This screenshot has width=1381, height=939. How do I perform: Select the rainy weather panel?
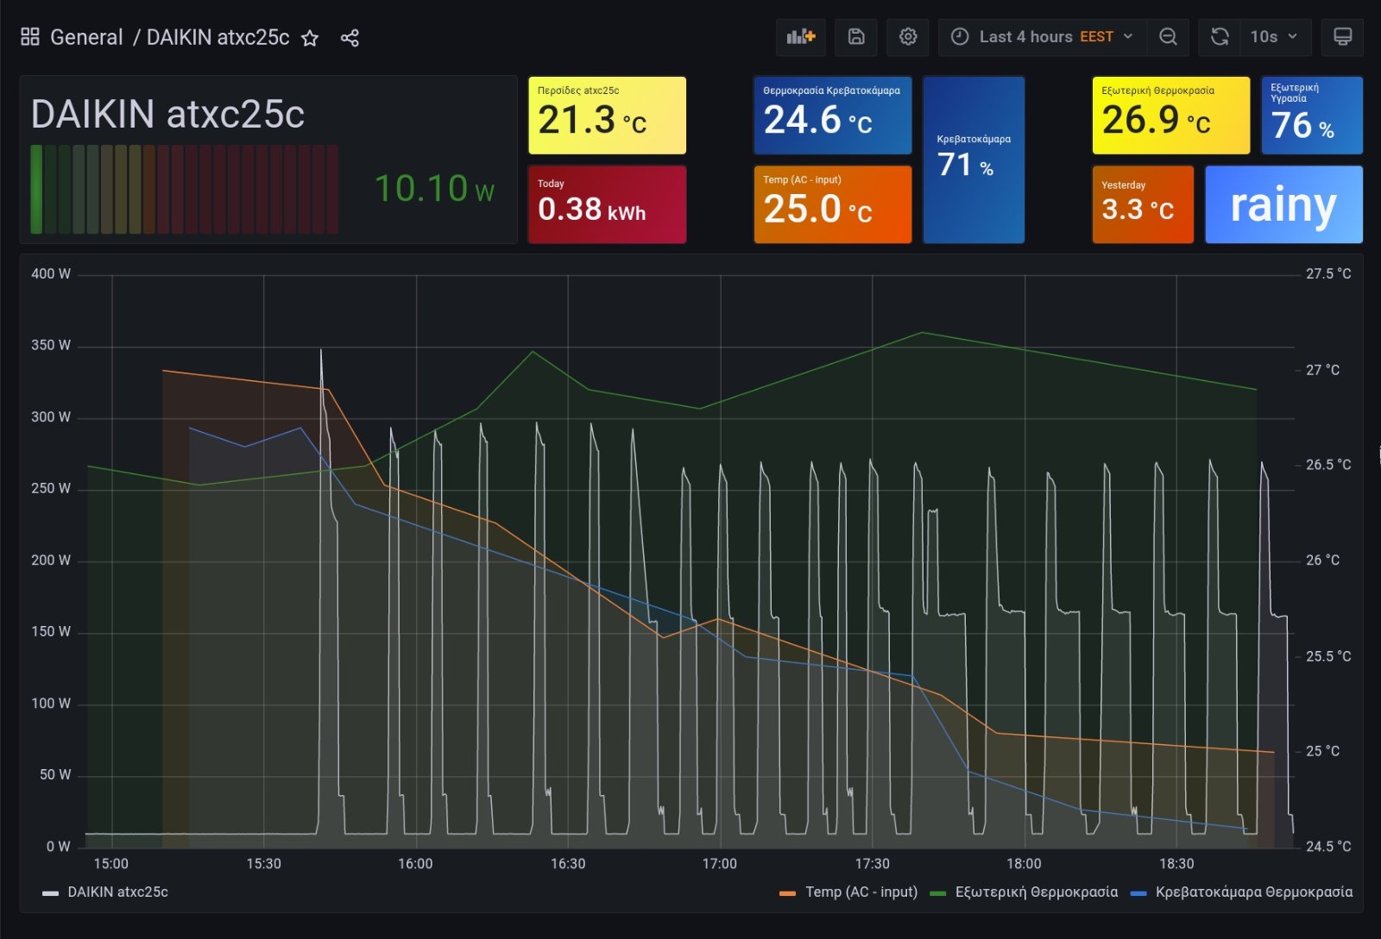coord(1283,204)
